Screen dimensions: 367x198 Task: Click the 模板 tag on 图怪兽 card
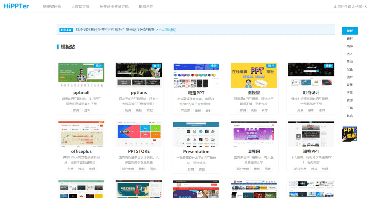[254, 110]
